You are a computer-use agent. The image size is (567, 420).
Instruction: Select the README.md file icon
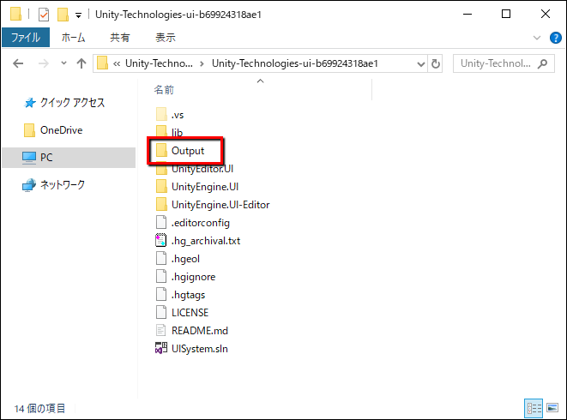click(x=161, y=330)
